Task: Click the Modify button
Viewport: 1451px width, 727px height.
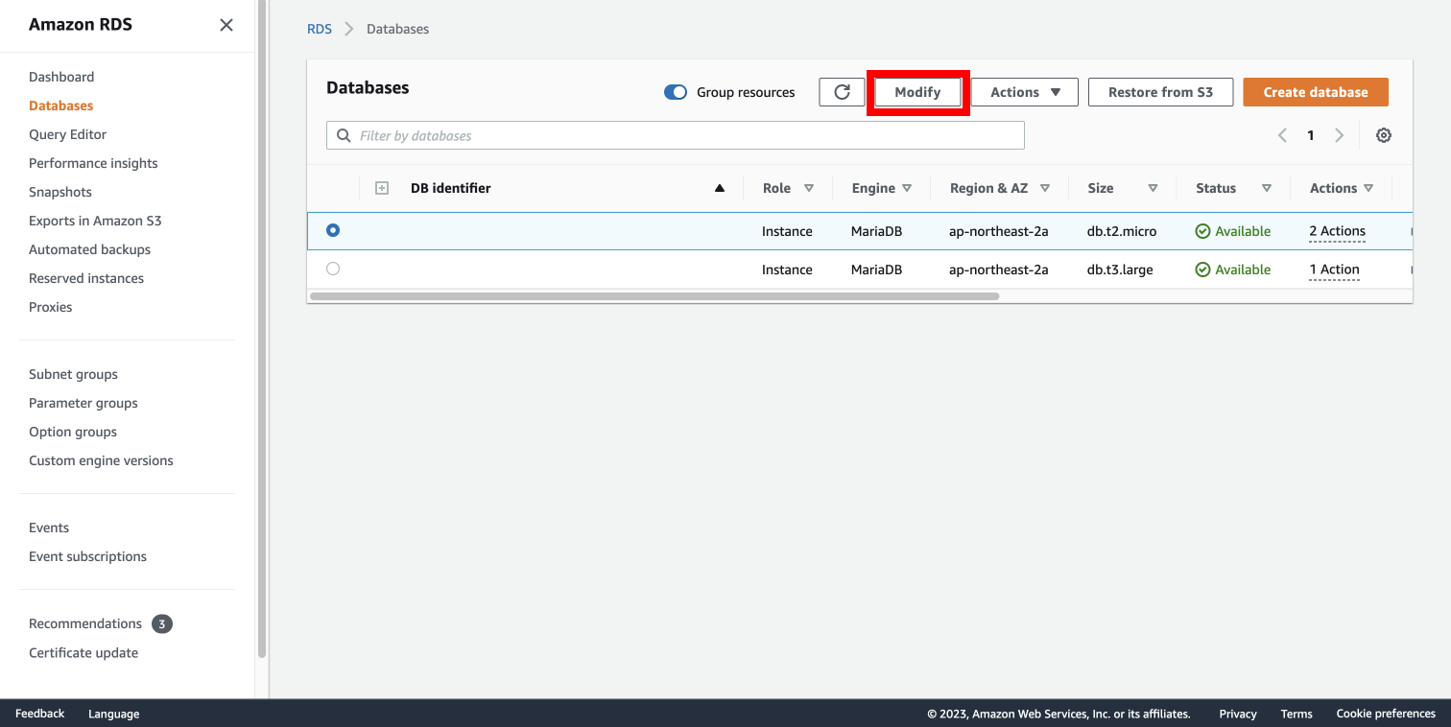Action: 917,92
